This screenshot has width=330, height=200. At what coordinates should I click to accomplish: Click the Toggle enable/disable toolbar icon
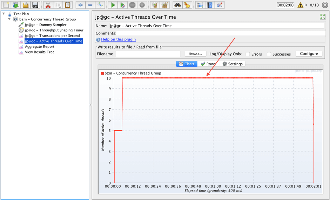click(x=100, y=5)
